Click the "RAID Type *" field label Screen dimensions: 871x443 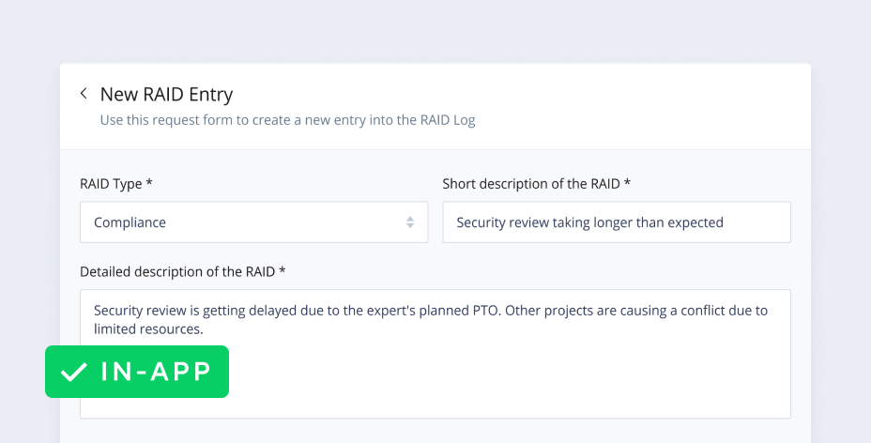click(x=116, y=184)
